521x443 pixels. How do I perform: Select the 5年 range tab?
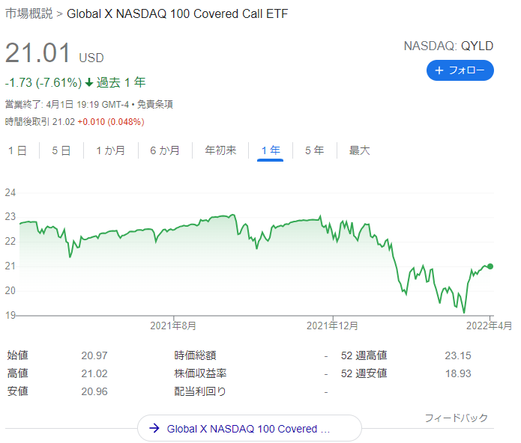pyautogui.click(x=315, y=150)
